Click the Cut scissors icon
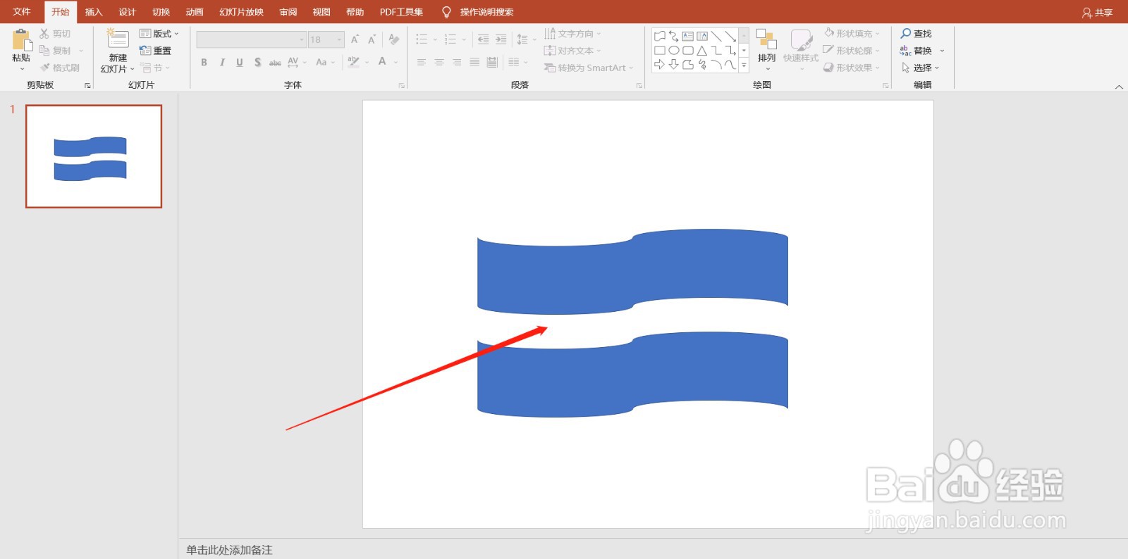This screenshot has height=559, width=1128. tap(44, 34)
